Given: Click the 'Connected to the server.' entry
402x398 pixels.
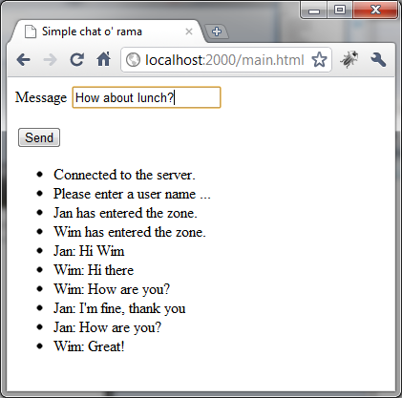Looking at the screenshot, I should 124,175.
